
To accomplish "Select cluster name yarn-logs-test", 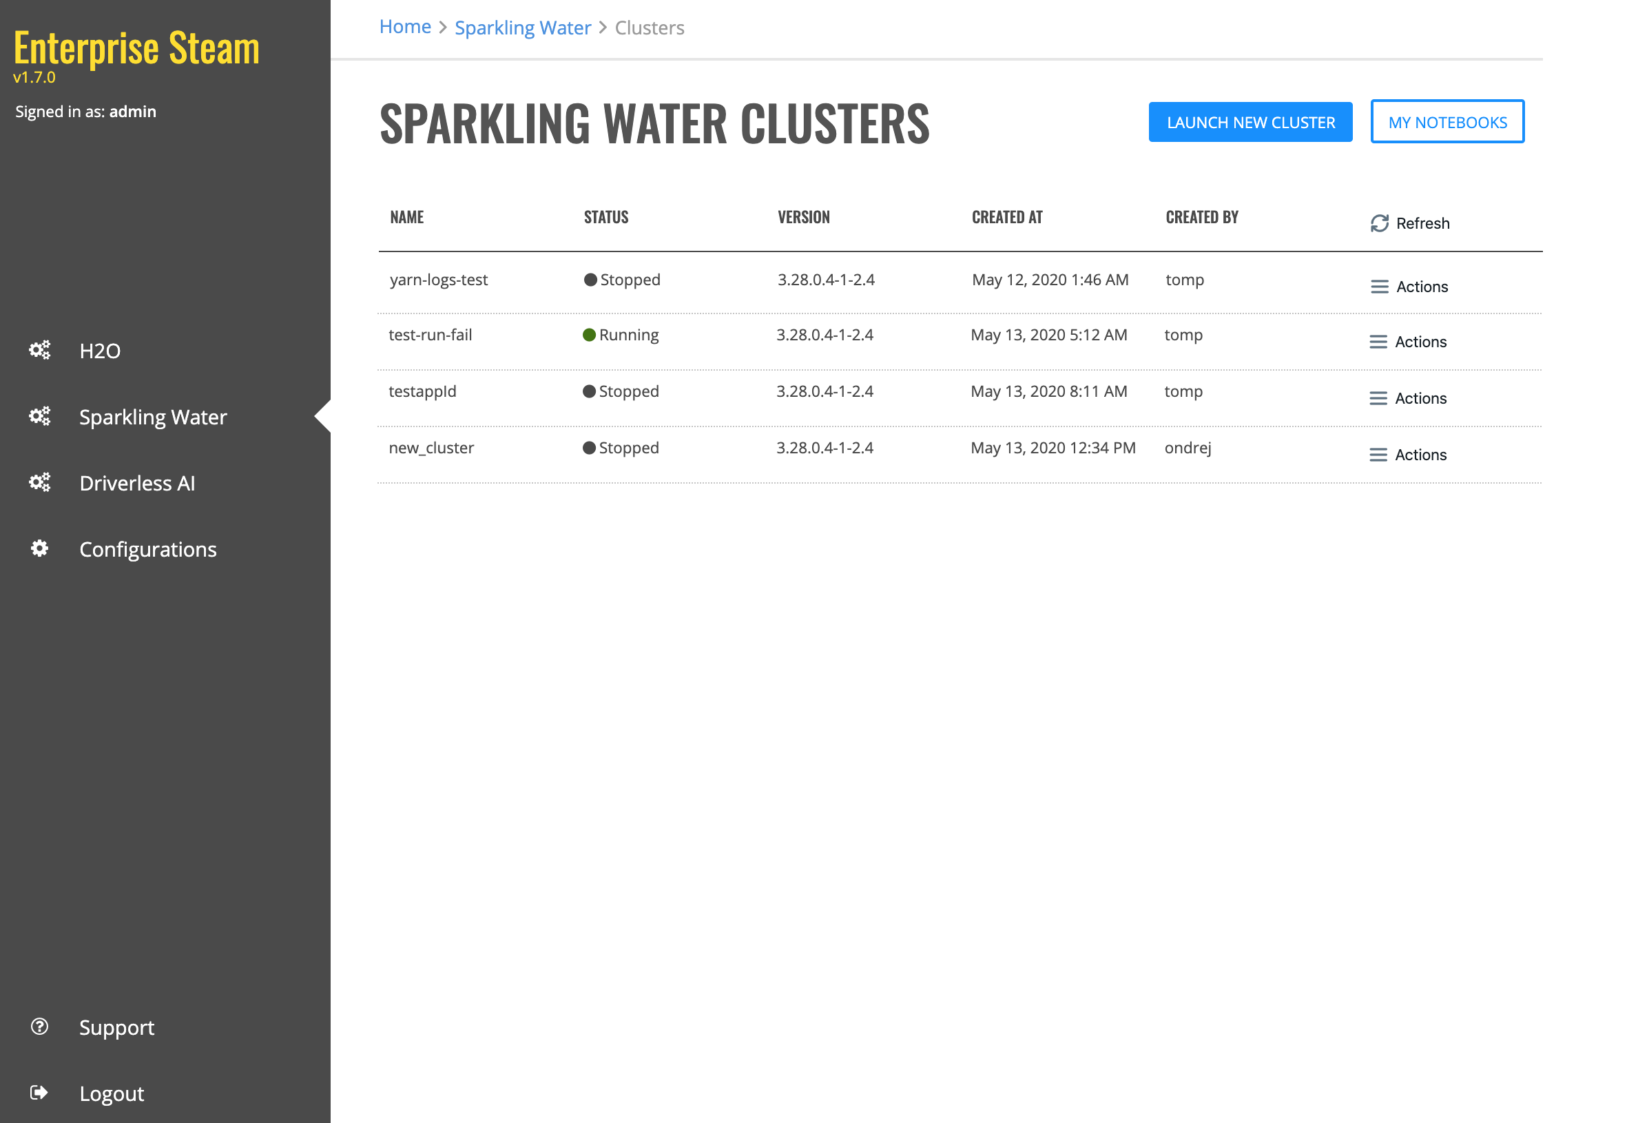I will point(438,280).
